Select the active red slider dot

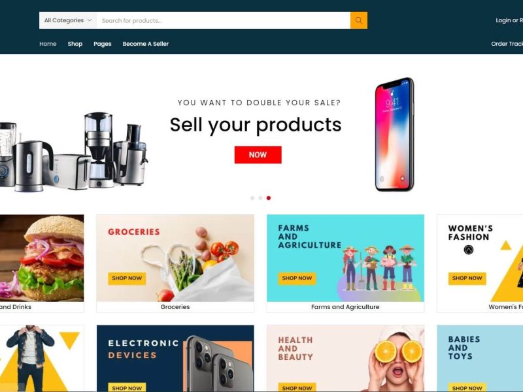269,198
